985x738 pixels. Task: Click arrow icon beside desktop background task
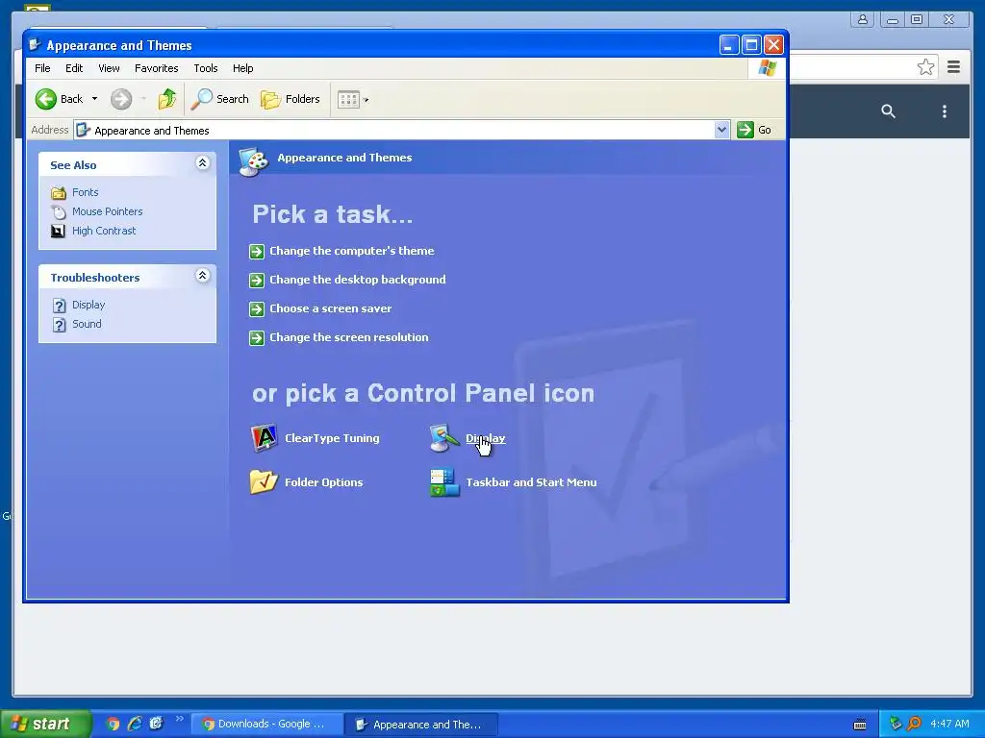click(256, 281)
